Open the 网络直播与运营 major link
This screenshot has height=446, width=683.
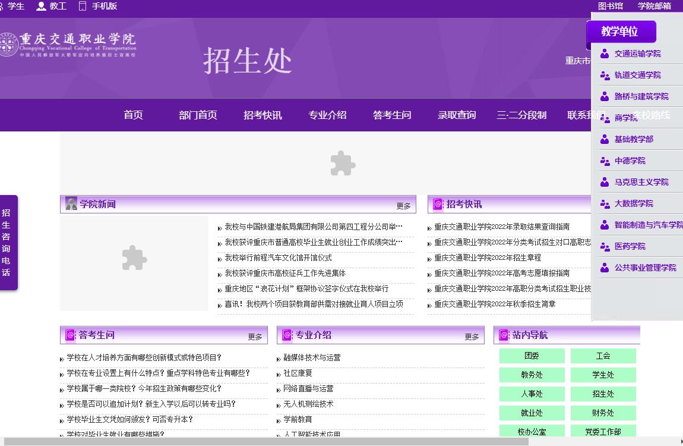point(308,388)
